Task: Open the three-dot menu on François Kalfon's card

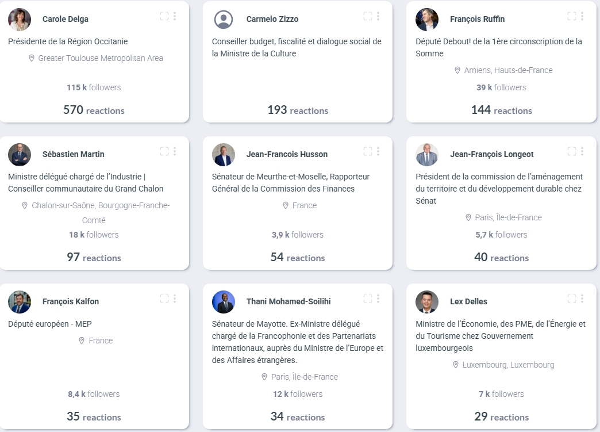Action: 175,299
